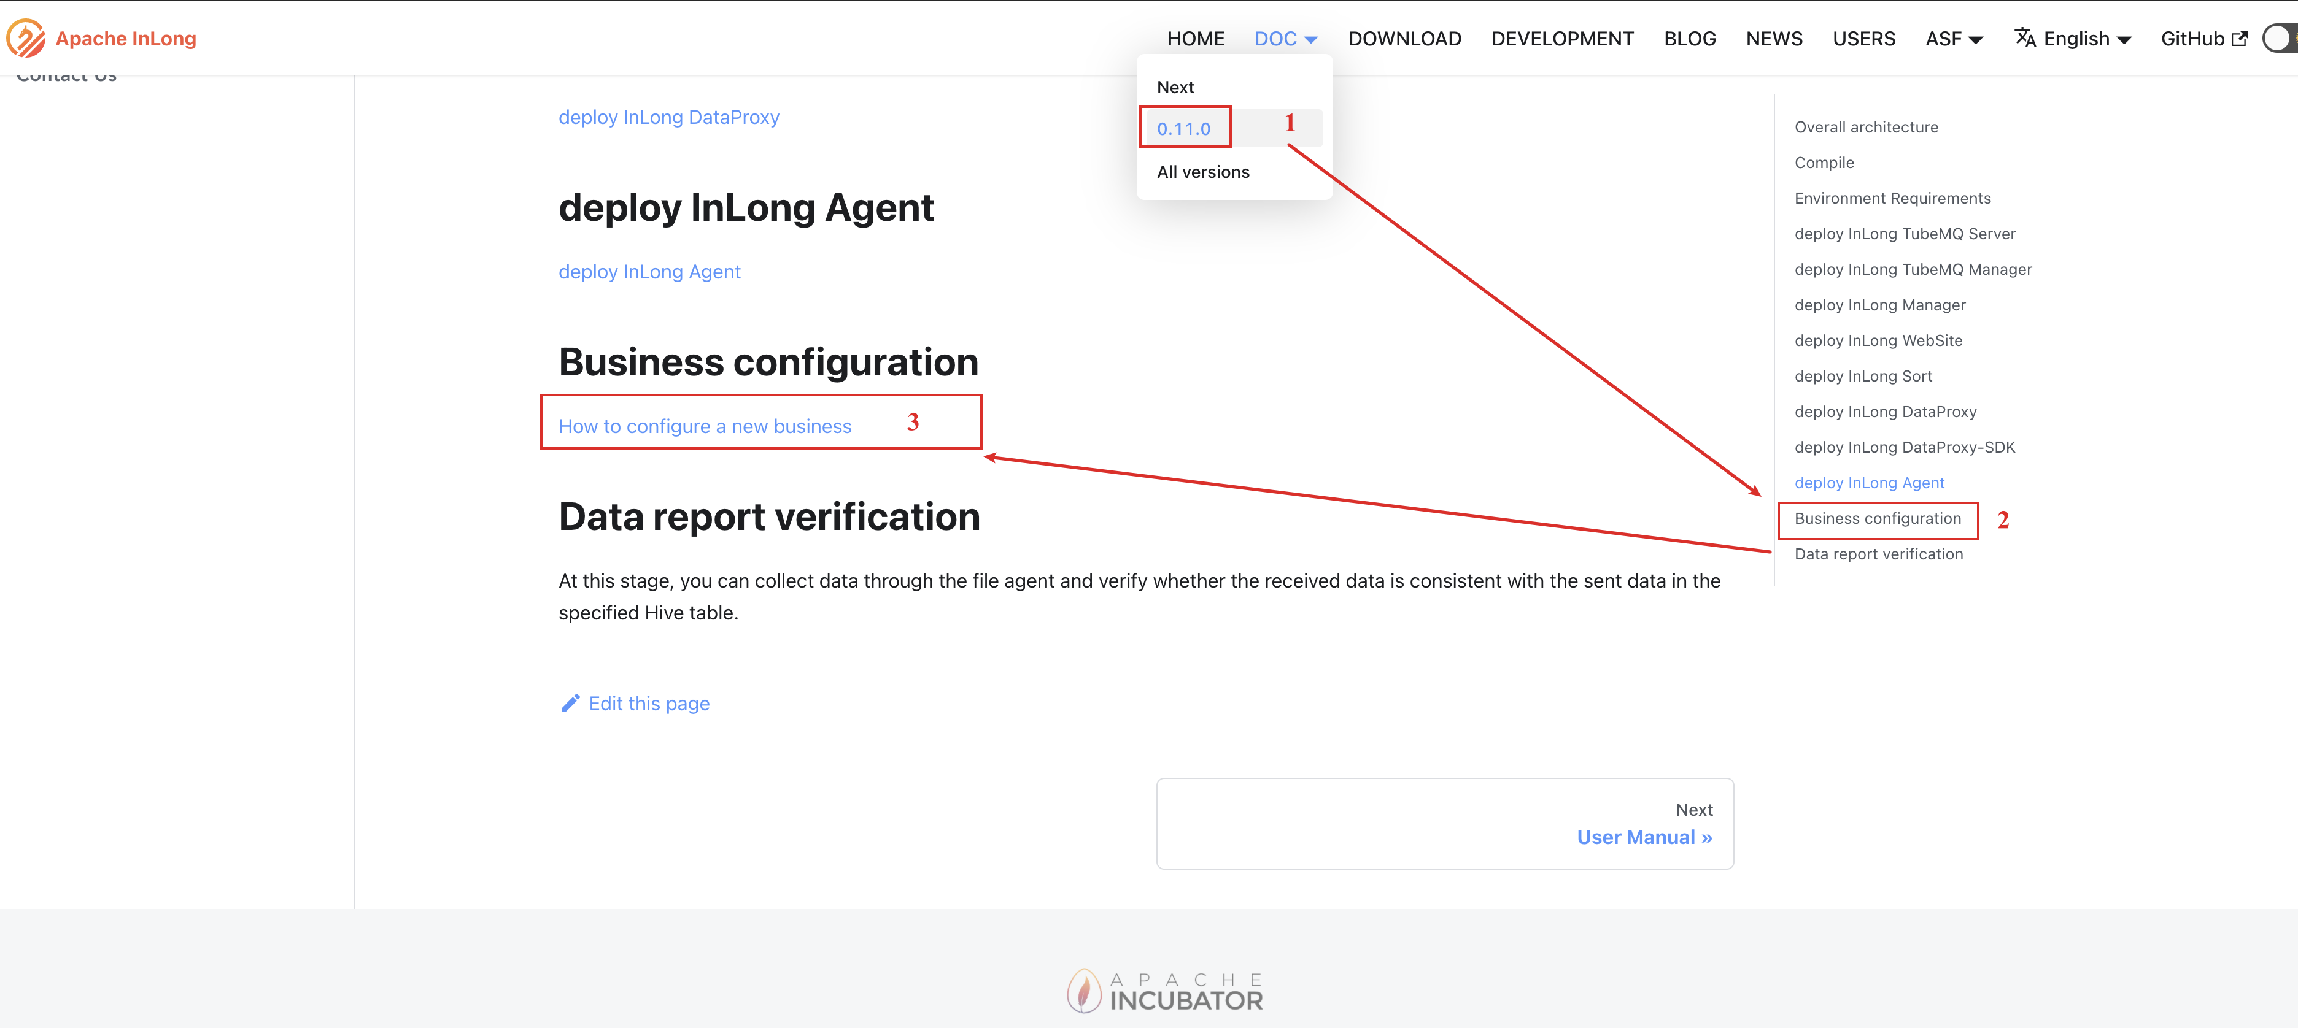2298x1028 pixels.
Task: Click the GitHub external link icon
Action: 2239,39
